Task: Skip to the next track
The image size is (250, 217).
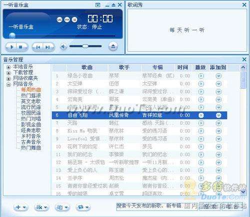Action: tap(47, 47)
